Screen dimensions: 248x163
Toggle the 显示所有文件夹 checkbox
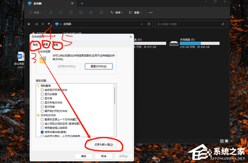coord(42,103)
